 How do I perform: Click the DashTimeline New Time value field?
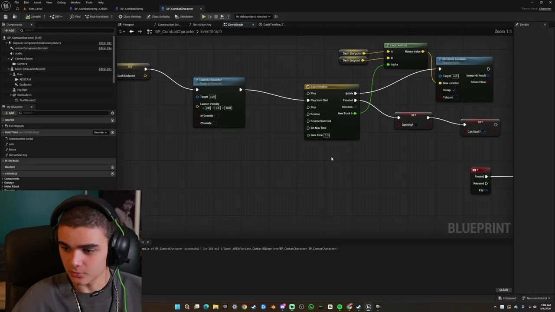(326, 135)
